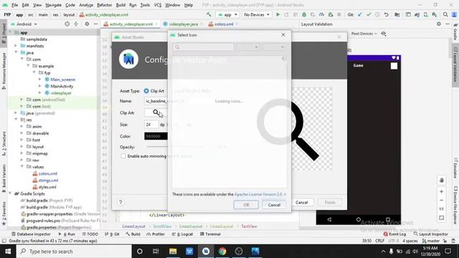Open the Build menu
This screenshot has width=459, height=258.
[120, 5]
